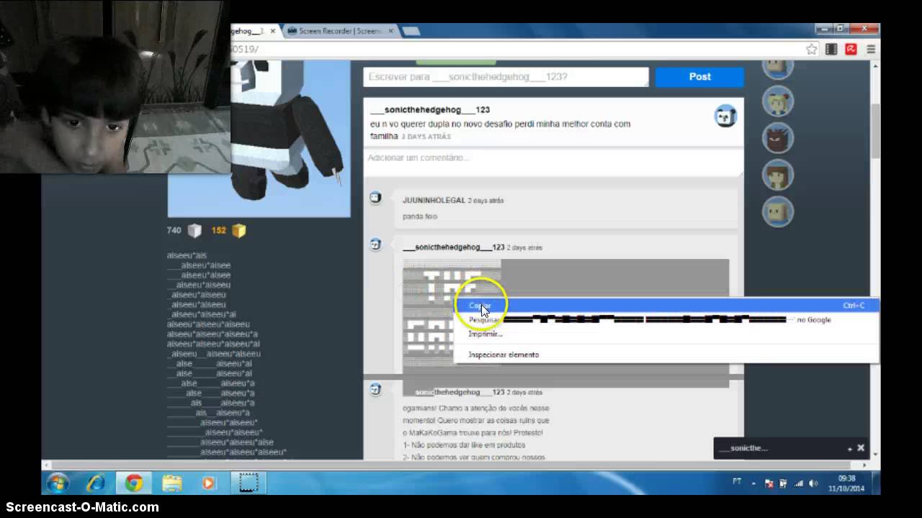Click the 152 gold cube count

pyautogui.click(x=218, y=231)
